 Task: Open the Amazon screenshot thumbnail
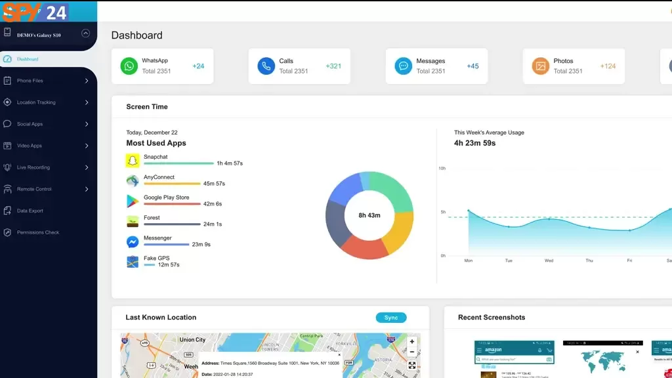514,359
